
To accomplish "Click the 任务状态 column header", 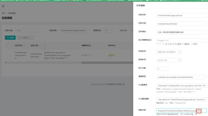I will click(112, 45).
